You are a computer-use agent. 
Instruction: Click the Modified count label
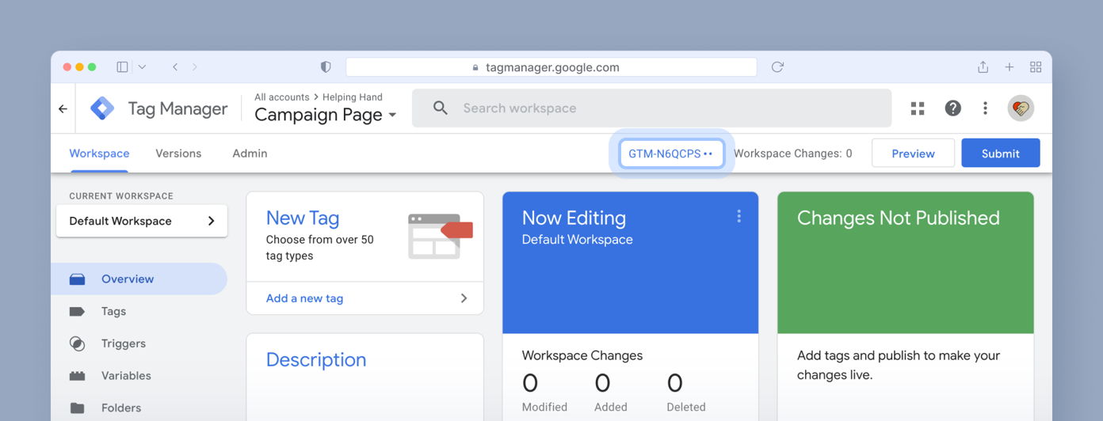[x=544, y=407]
